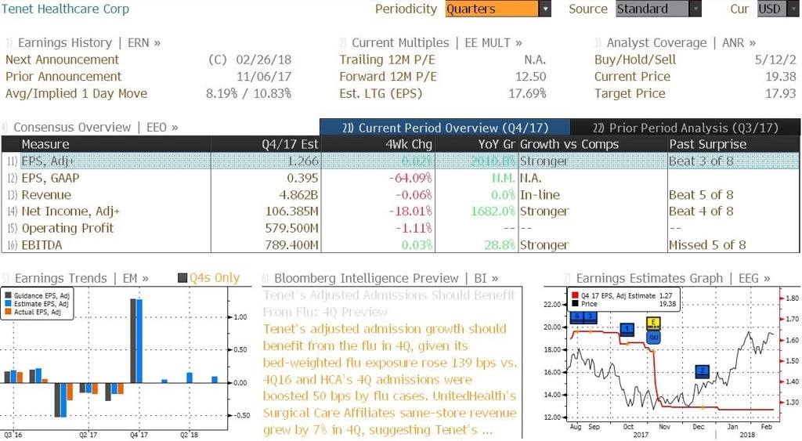Click orange Actual EPS legend swatch
Image resolution: width=802 pixels, height=441 pixels.
pos(8,312)
